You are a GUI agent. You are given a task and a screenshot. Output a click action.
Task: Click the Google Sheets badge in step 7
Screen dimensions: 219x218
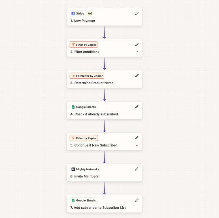tap(84, 200)
